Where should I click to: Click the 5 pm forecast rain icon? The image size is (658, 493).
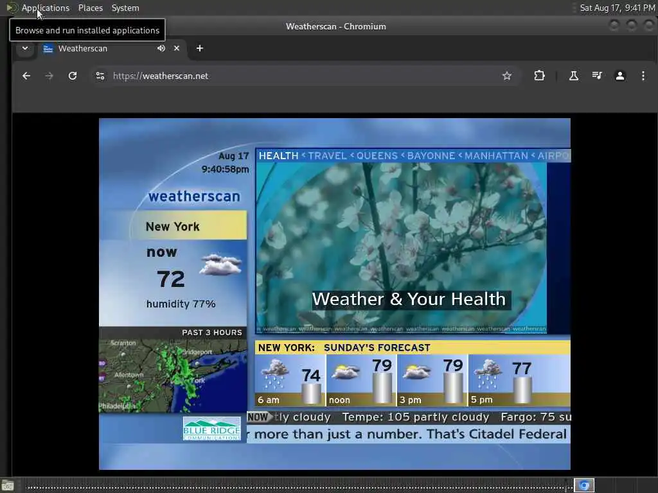(488, 374)
